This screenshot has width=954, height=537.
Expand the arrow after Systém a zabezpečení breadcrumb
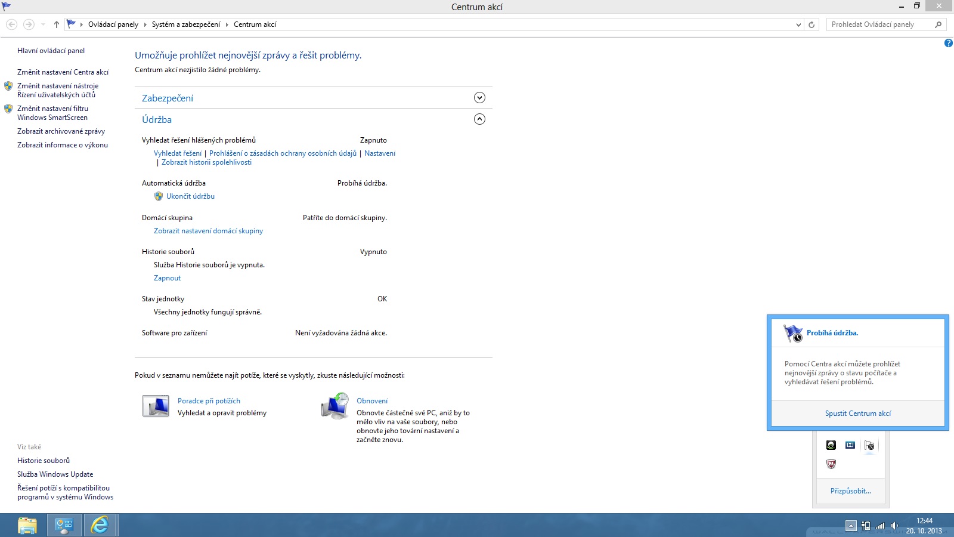click(x=227, y=24)
